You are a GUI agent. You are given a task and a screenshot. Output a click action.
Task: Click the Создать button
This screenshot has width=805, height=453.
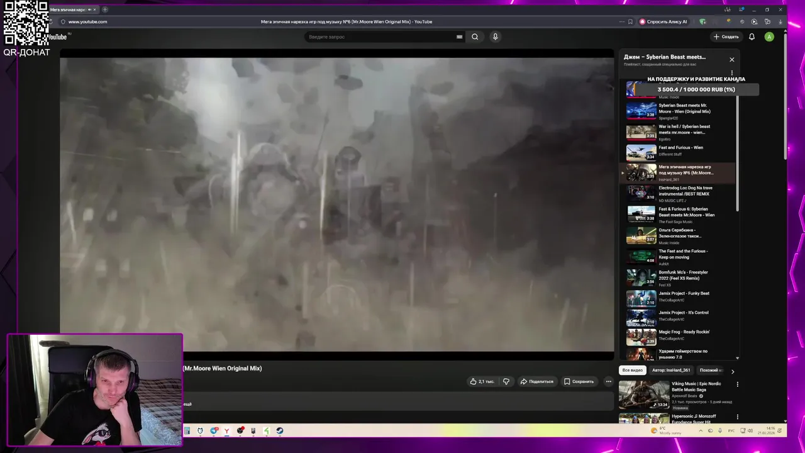tap(726, 36)
